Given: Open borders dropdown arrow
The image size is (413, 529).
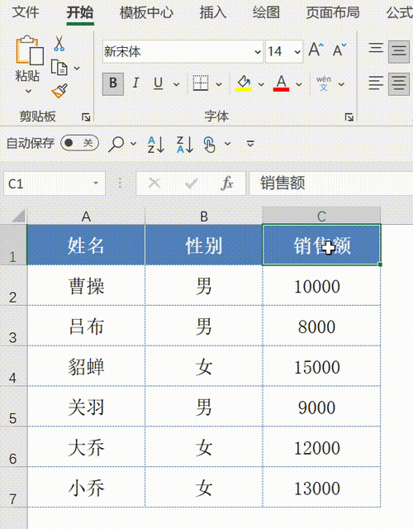Looking at the screenshot, I should 219,84.
